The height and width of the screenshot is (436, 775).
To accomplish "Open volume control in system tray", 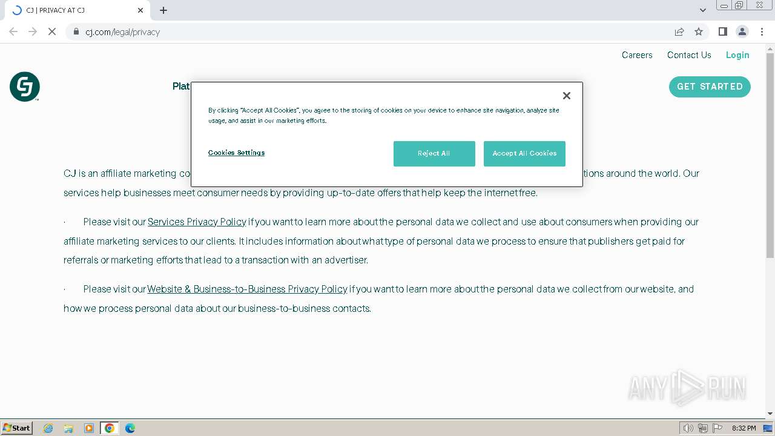I will pos(688,428).
